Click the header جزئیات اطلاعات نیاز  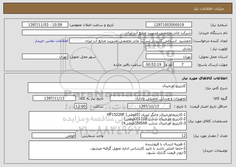pos(209,9)
